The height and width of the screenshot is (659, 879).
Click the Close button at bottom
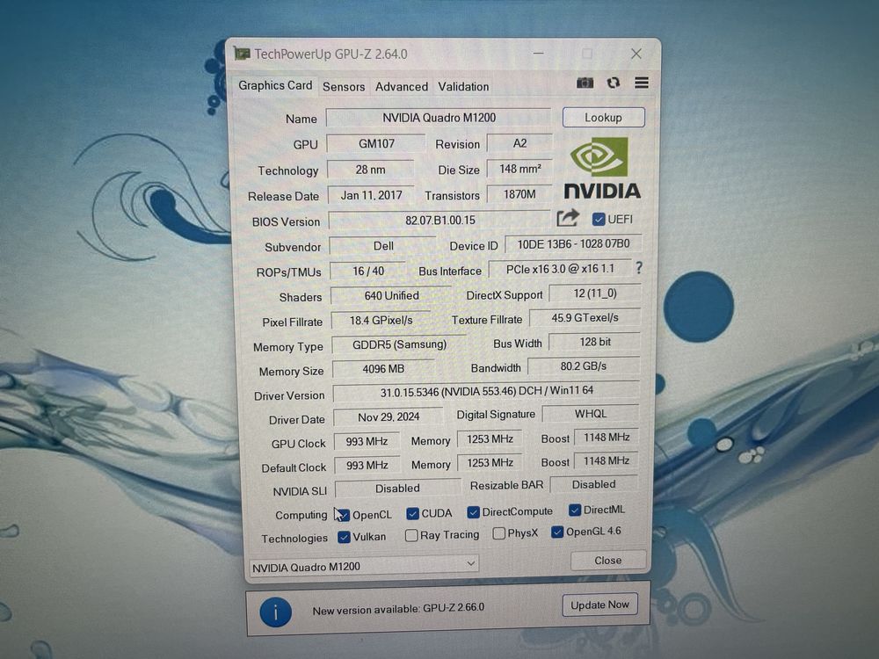[607, 561]
